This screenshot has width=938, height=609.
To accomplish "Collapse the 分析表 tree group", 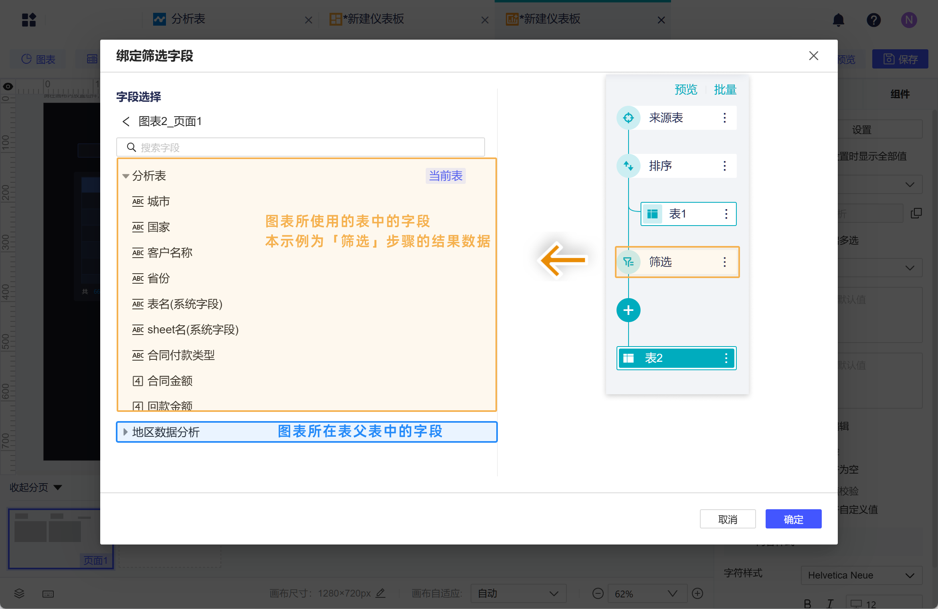I will (x=125, y=176).
